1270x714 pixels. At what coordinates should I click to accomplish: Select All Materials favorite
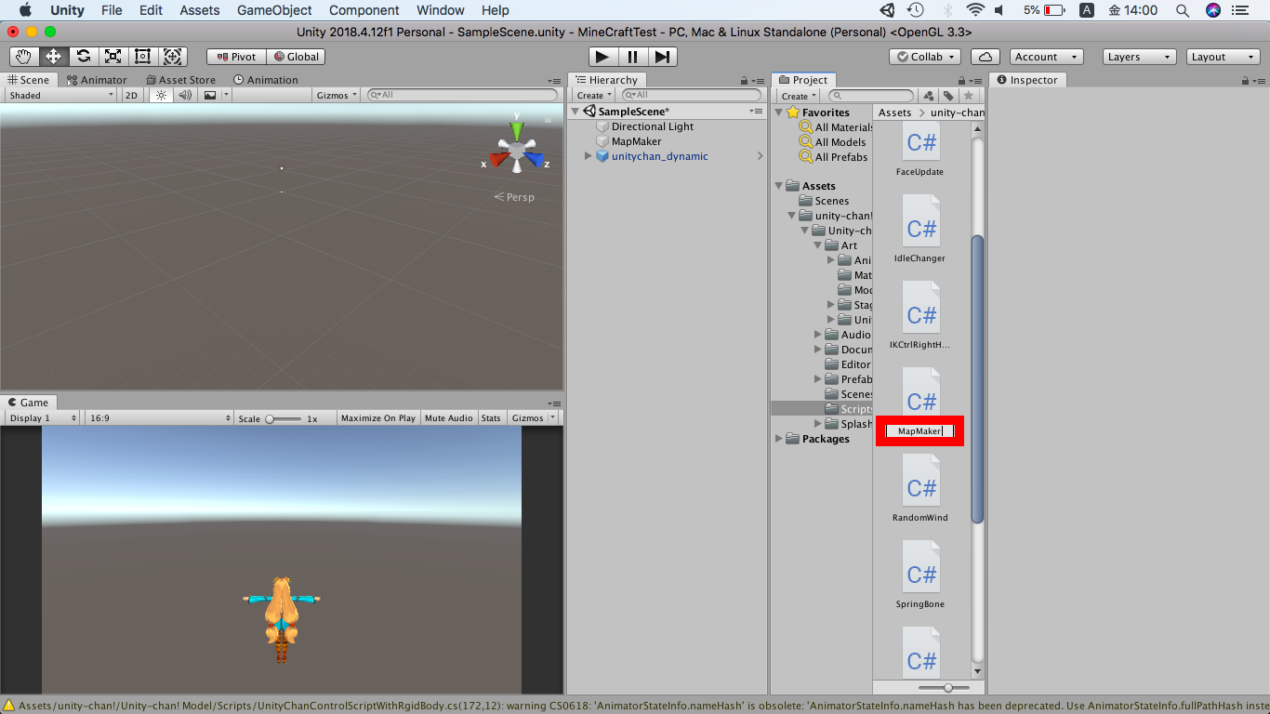[x=843, y=127]
